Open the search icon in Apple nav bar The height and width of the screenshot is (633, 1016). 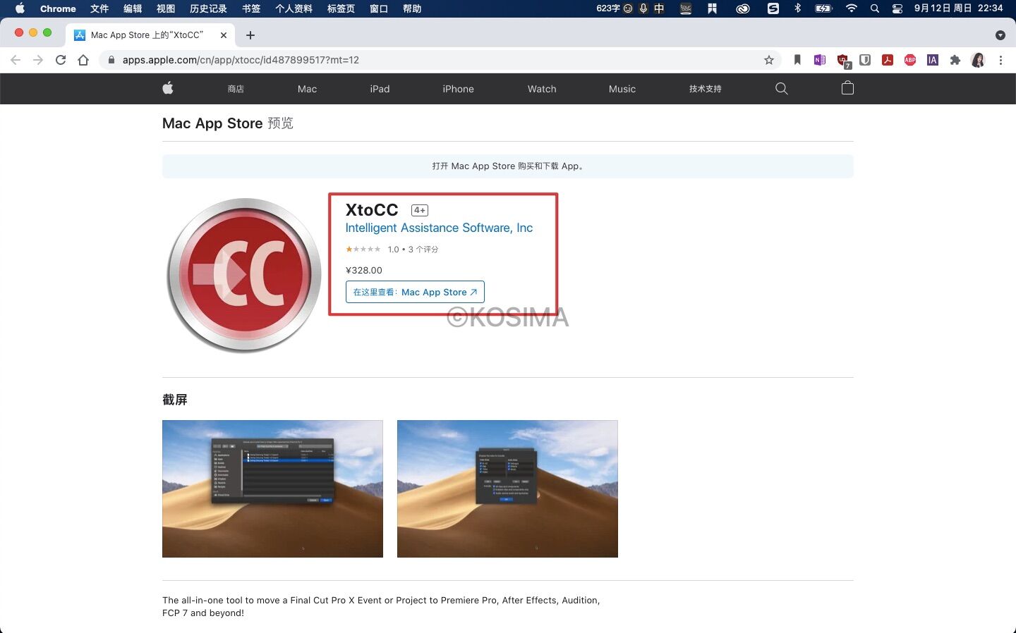781,88
